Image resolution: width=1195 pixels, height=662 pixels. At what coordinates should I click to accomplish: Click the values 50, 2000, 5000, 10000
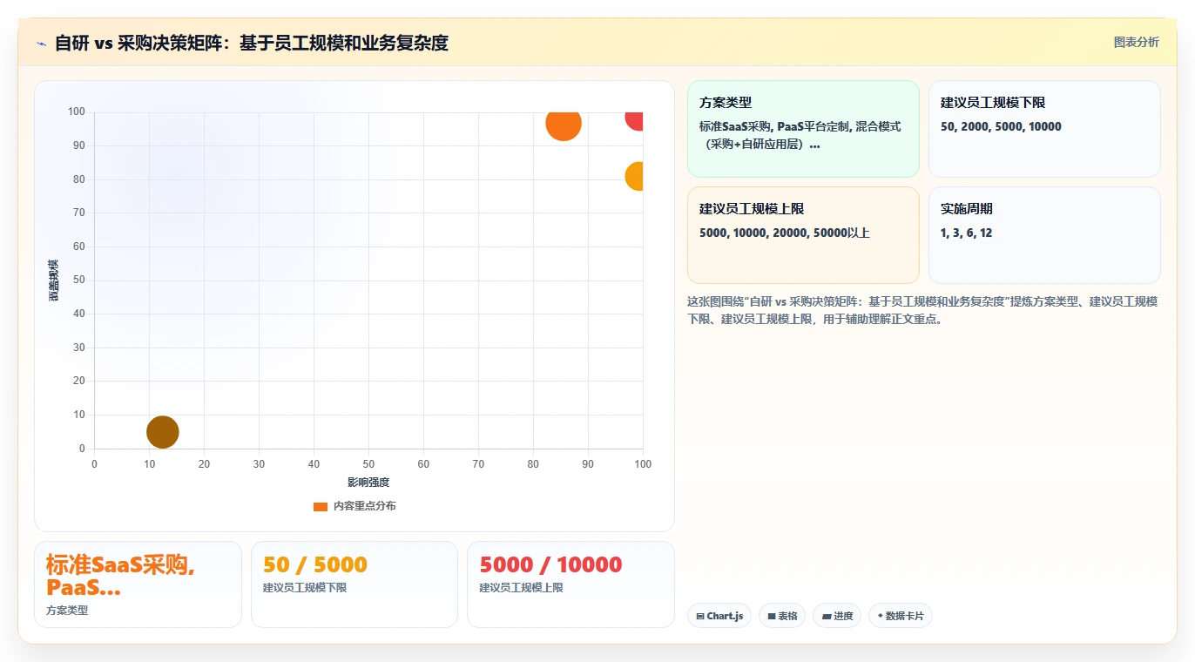click(1001, 126)
